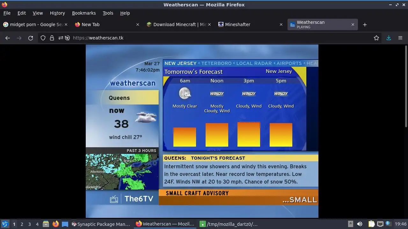The image size is (408, 229).
Task: Open the network tray icon
Action: pos(380,224)
